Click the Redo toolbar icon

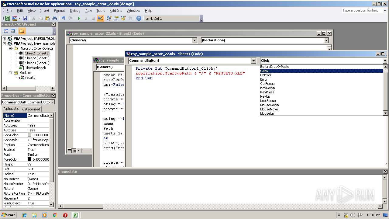(70, 19)
